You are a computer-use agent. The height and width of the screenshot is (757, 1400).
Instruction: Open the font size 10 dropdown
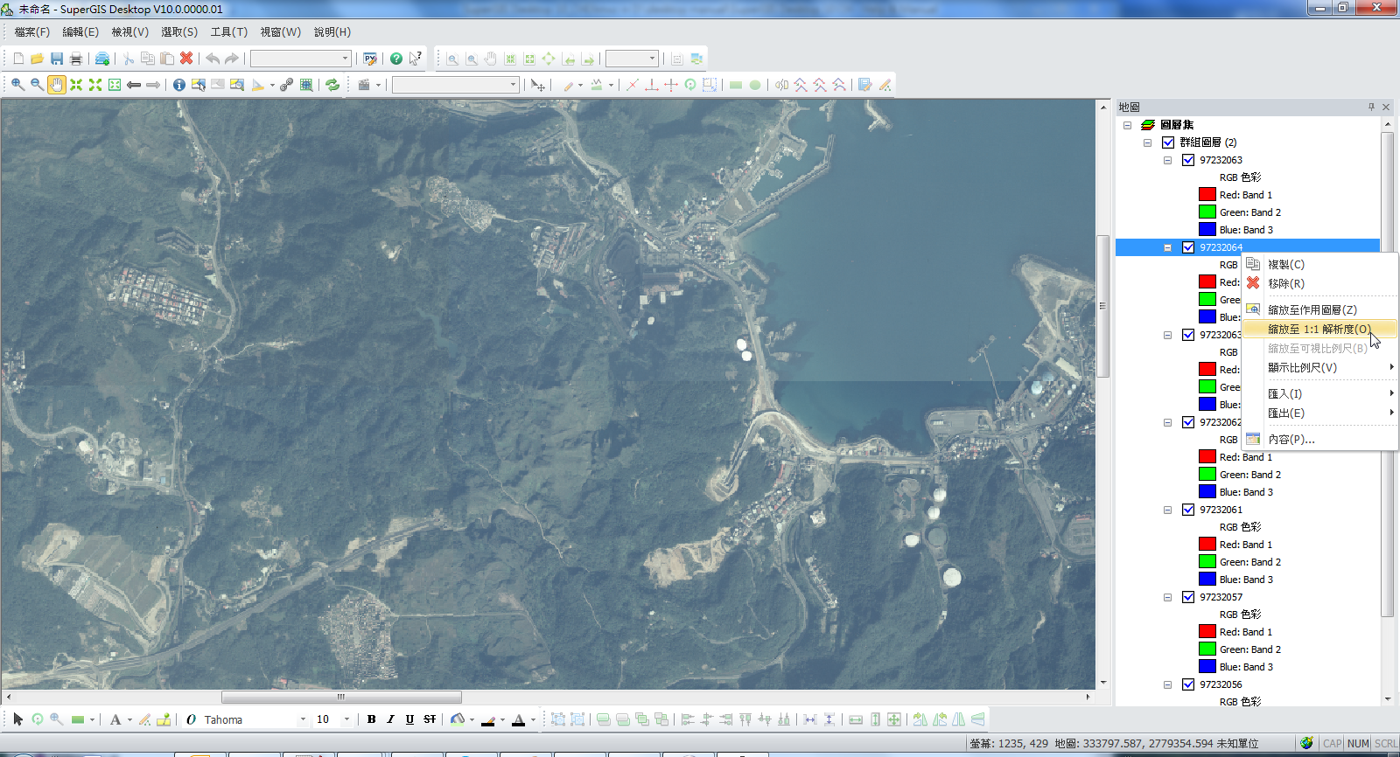[x=346, y=719]
